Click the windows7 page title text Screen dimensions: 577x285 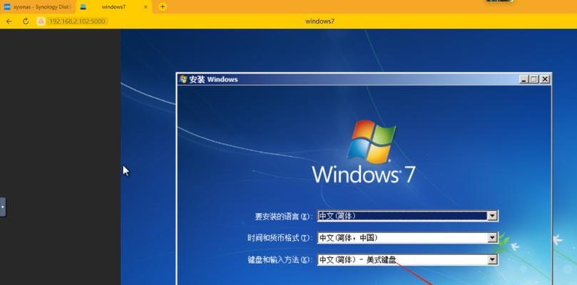click(x=320, y=21)
